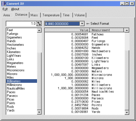
Task: Click the Convert It! title bar app icon
Action: pos(4,4)
